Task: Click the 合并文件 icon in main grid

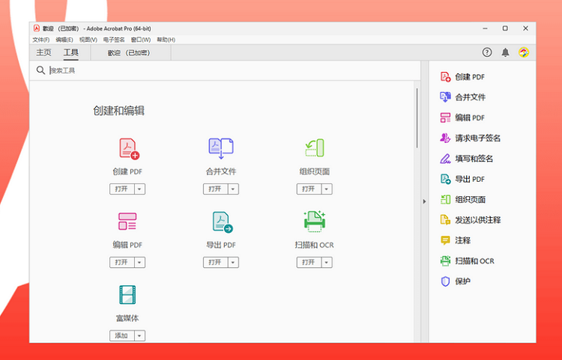Action: tap(221, 148)
